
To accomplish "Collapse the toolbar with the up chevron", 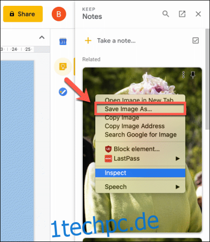I will [x=42, y=37].
